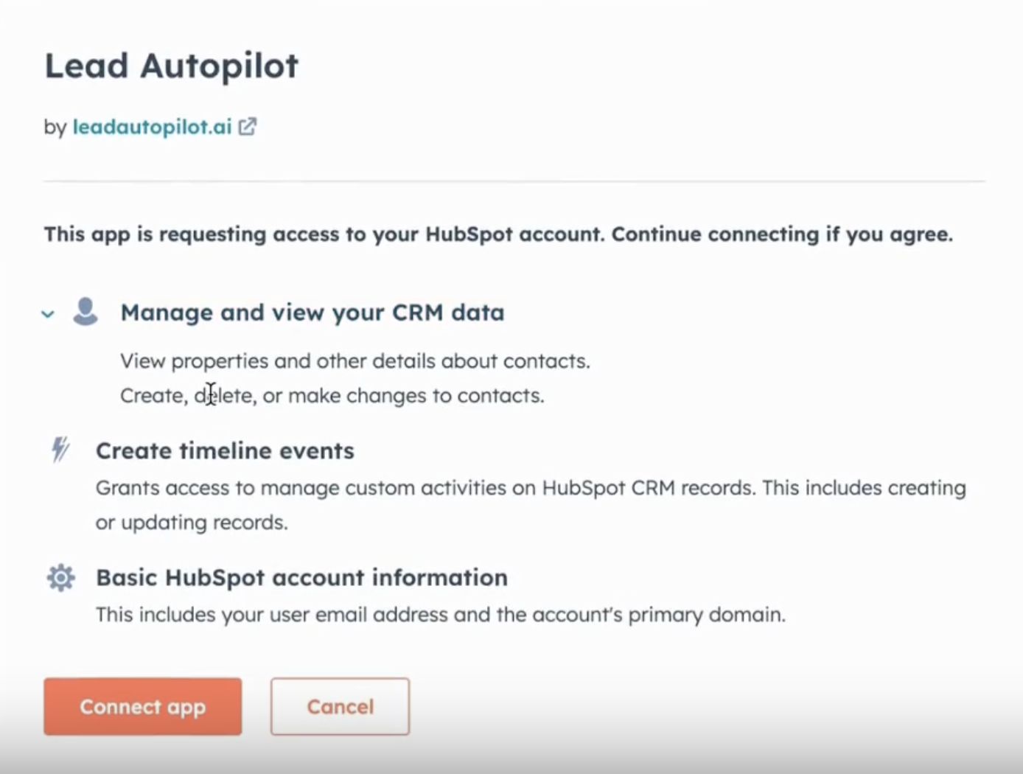Click the second line reading "or updating records."

(x=192, y=523)
